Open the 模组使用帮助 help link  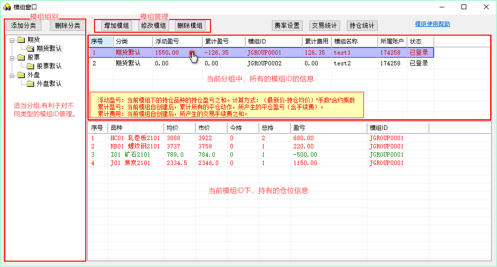pos(432,24)
